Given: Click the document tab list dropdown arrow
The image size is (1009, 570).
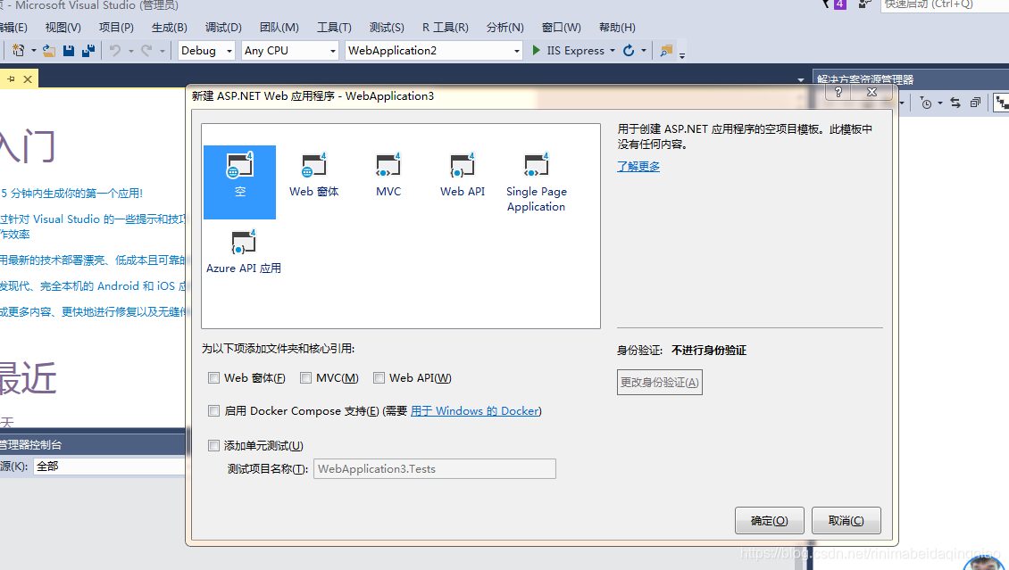Looking at the screenshot, I should tap(801, 79).
